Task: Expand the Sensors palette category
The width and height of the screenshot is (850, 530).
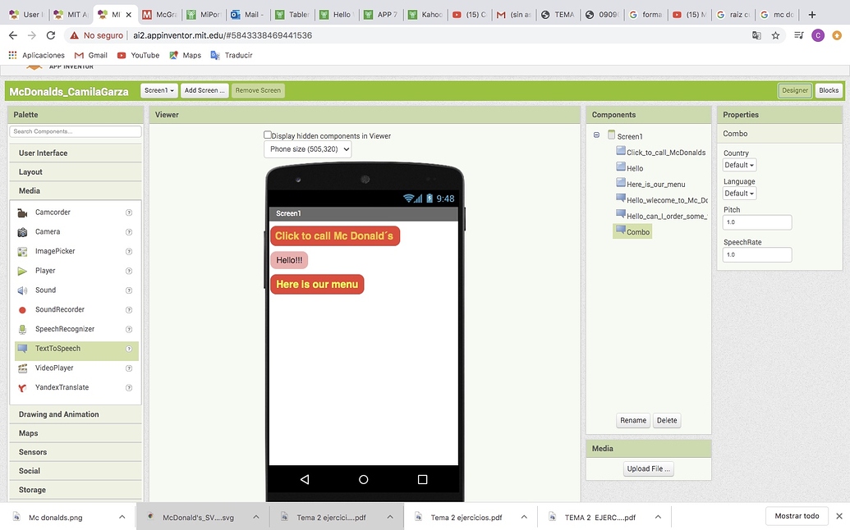Action: click(32, 451)
